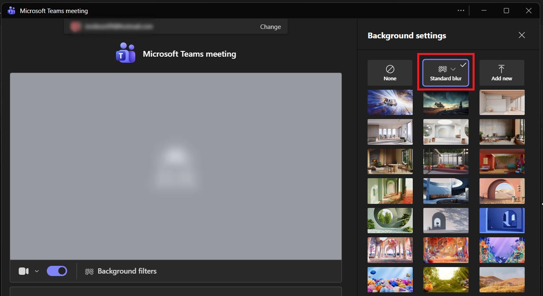Pick the sunlit green forest background
The width and height of the screenshot is (543, 296).
[446, 279]
